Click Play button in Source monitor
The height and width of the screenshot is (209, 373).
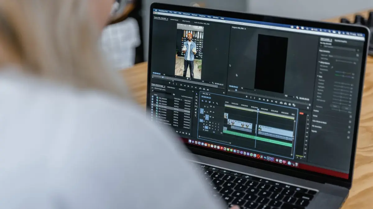coord(188,86)
